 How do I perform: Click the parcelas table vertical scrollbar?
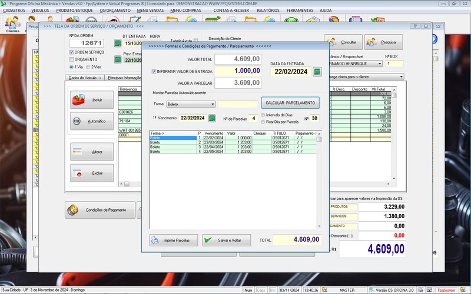[319, 180]
